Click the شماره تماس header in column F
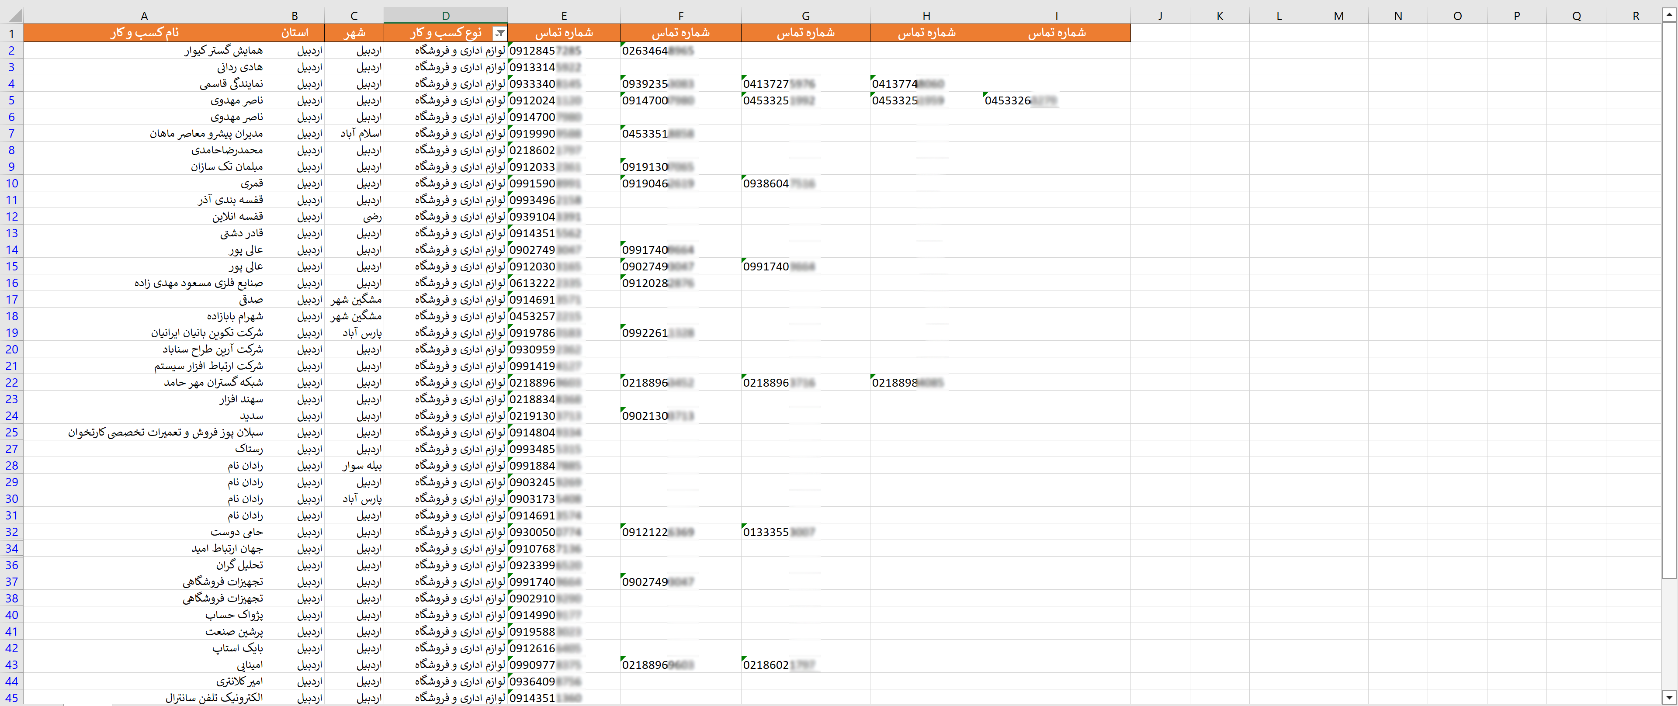 pos(681,33)
